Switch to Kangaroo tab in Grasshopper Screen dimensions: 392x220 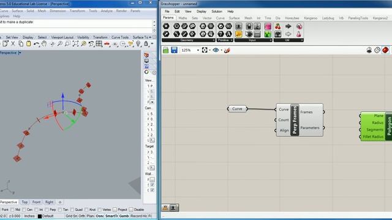[311, 18]
